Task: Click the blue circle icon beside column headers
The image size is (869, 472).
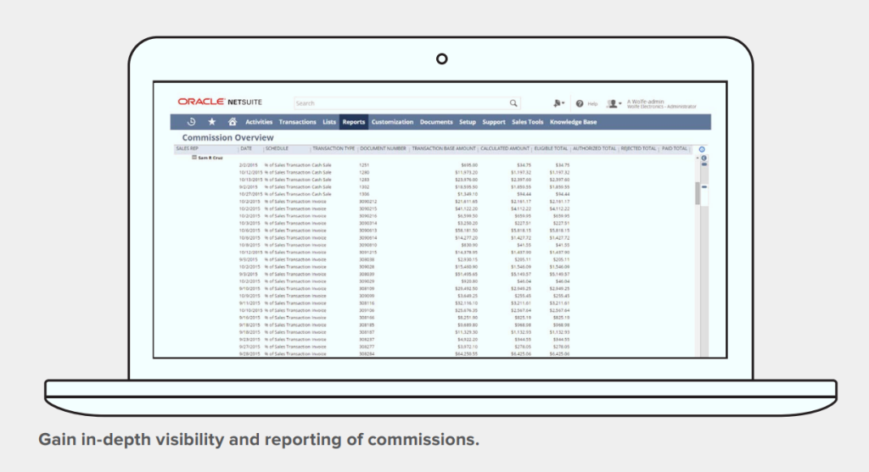Action: [x=702, y=149]
